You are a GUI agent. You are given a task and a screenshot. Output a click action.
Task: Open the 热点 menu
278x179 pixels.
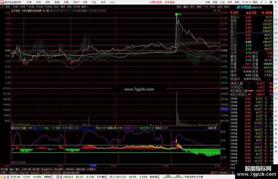click(x=103, y=2)
